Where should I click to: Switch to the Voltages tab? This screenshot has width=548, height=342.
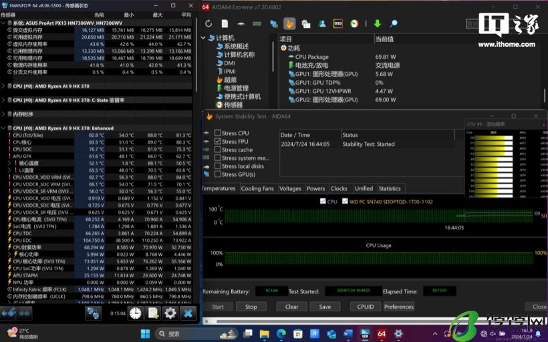click(290, 189)
